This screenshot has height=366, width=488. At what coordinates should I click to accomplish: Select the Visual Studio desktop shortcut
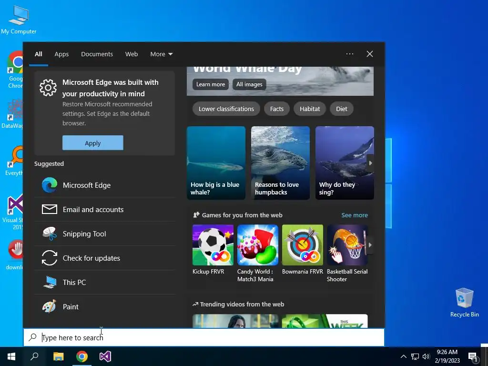coord(13,212)
